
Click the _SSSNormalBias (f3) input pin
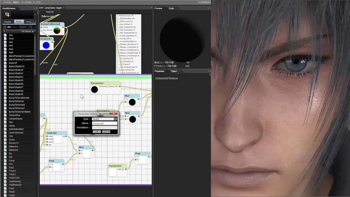[118, 19]
